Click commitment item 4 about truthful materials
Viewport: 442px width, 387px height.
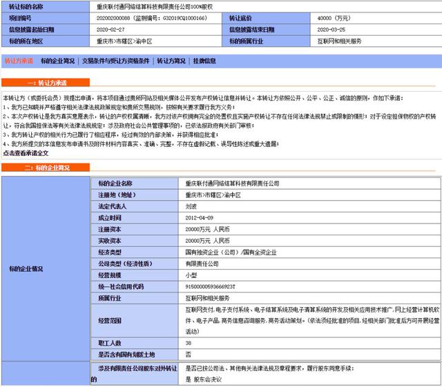pos(141,144)
